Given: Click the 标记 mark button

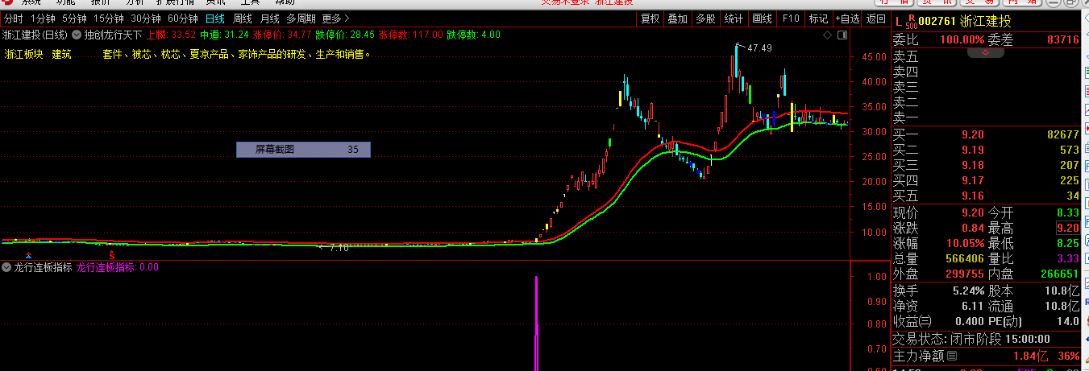Looking at the screenshot, I should coord(818,19).
